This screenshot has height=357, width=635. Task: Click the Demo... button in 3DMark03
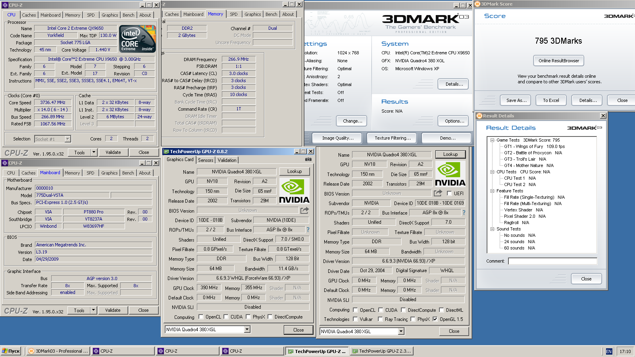447,138
